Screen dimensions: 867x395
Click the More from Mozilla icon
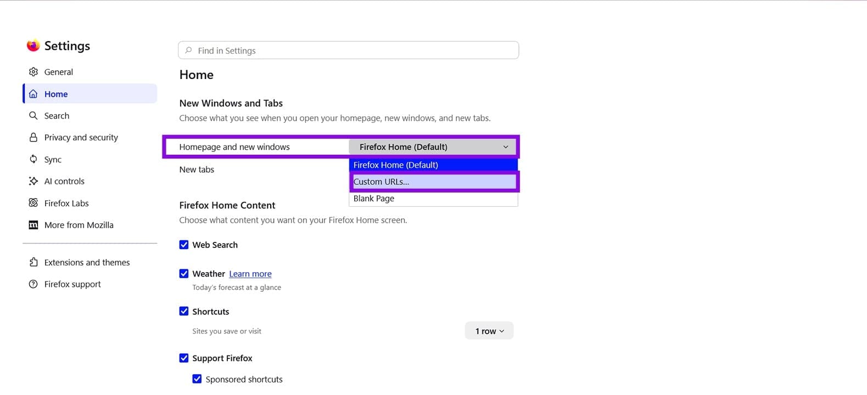[33, 225]
